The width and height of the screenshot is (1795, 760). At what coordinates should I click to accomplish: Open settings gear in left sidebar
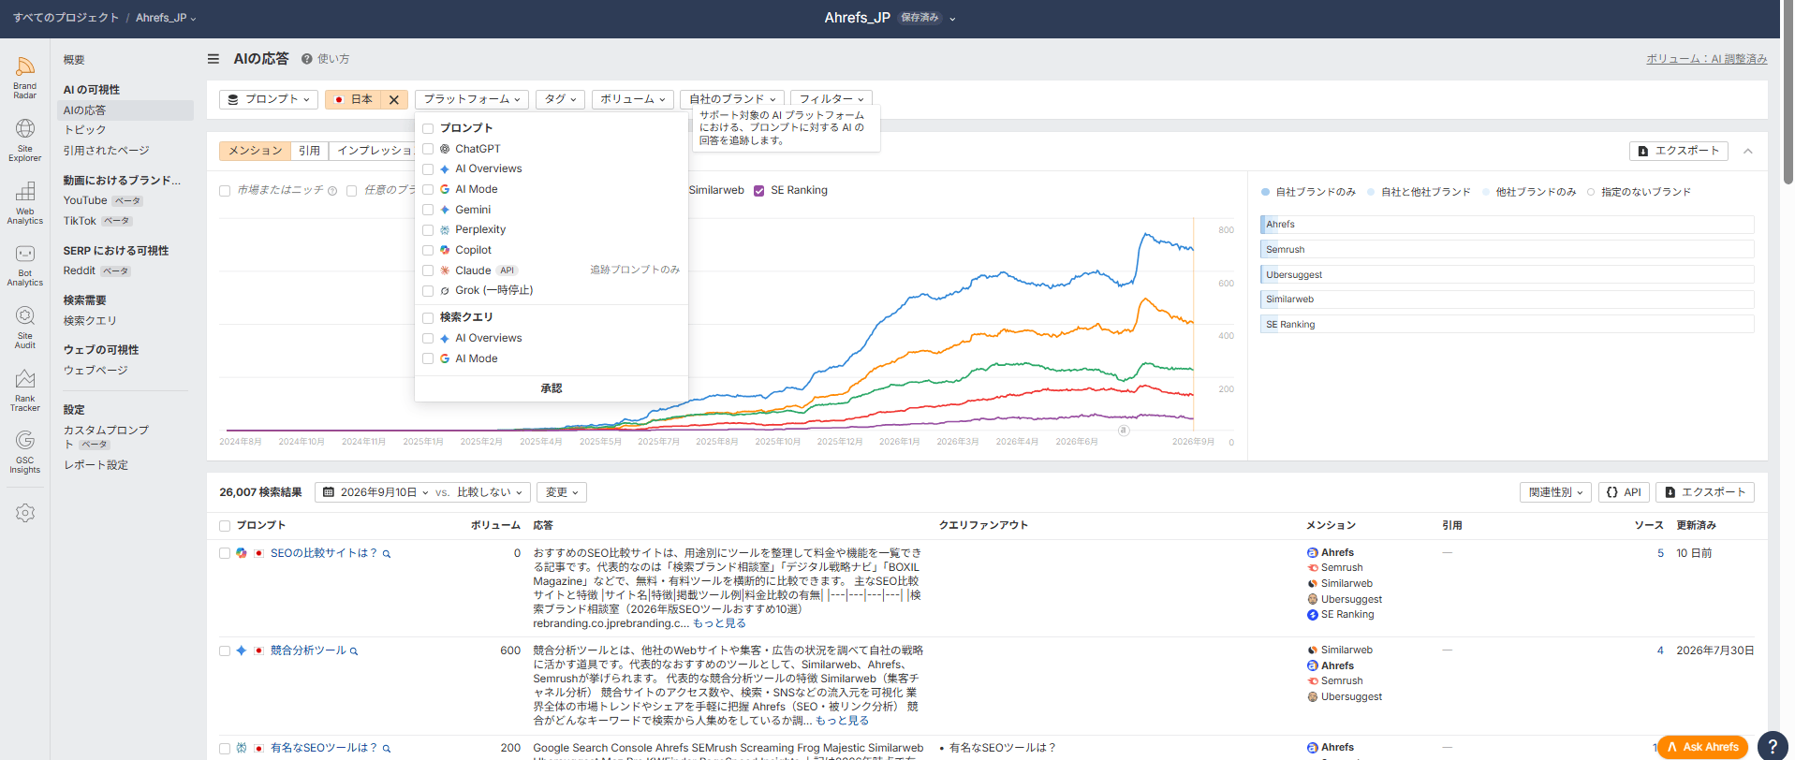click(x=25, y=513)
